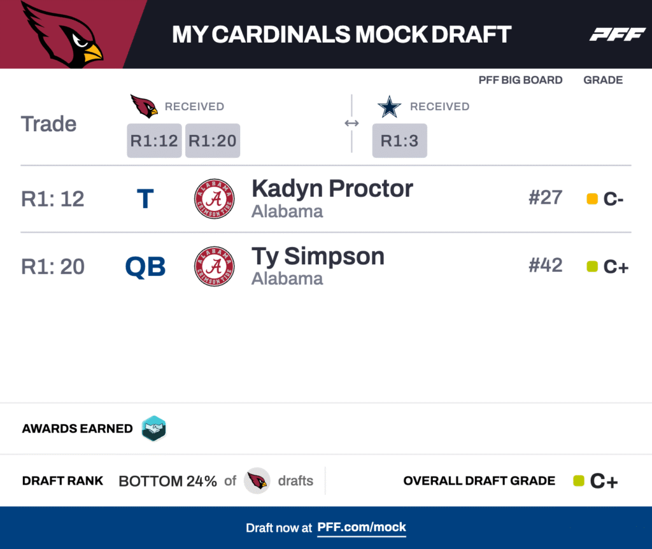This screenshot has width=652, height=549.
Task: Click Alabama logo beside Kadyn Proctor
Action: click(x=214, y=199)
